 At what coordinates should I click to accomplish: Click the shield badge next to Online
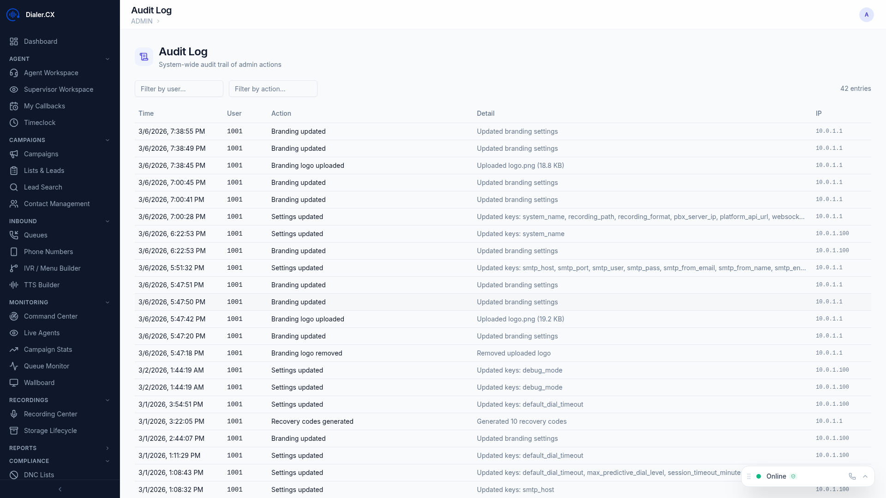pos(794,476)
